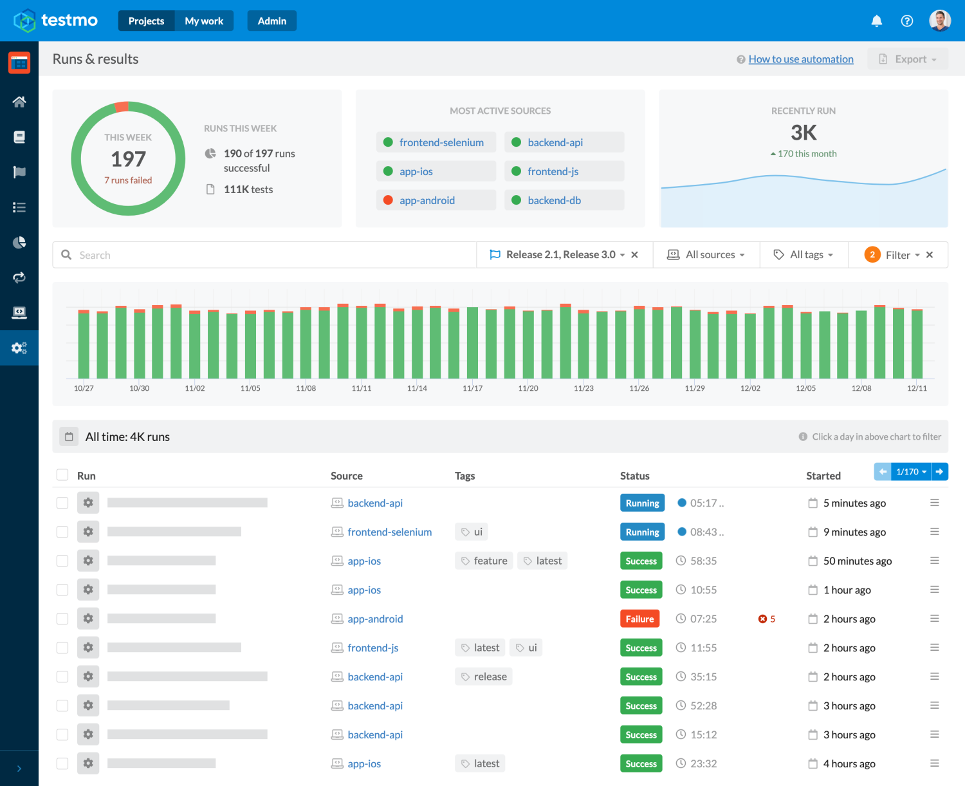Open the How to use automation link
This screenshot has width=965, height=786.
click(x=800, y=59)
